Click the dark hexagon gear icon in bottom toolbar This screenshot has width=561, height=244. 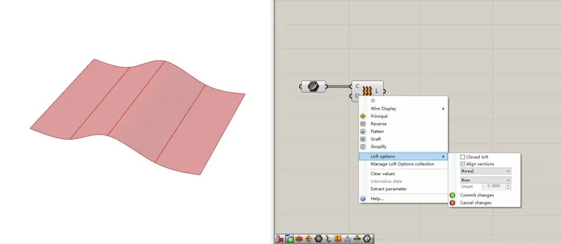[x=318, y=239]
